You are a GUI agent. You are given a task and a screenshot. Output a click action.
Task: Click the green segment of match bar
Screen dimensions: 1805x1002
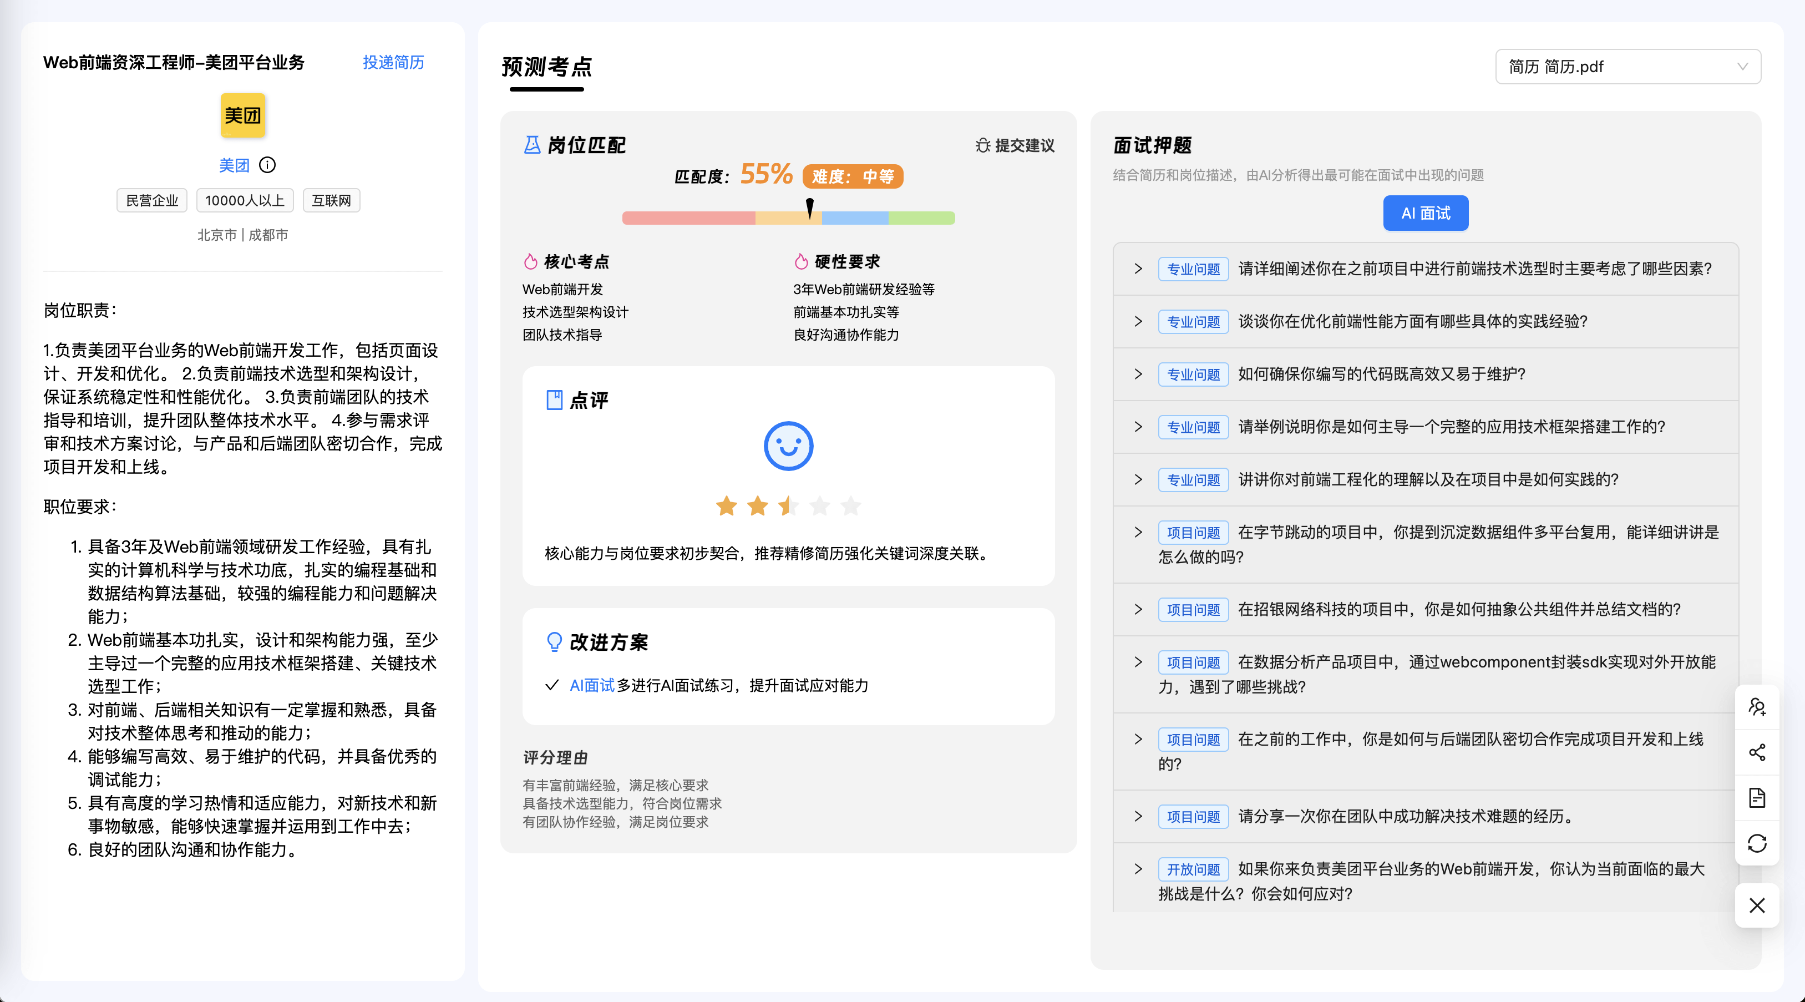pos(921,218)
